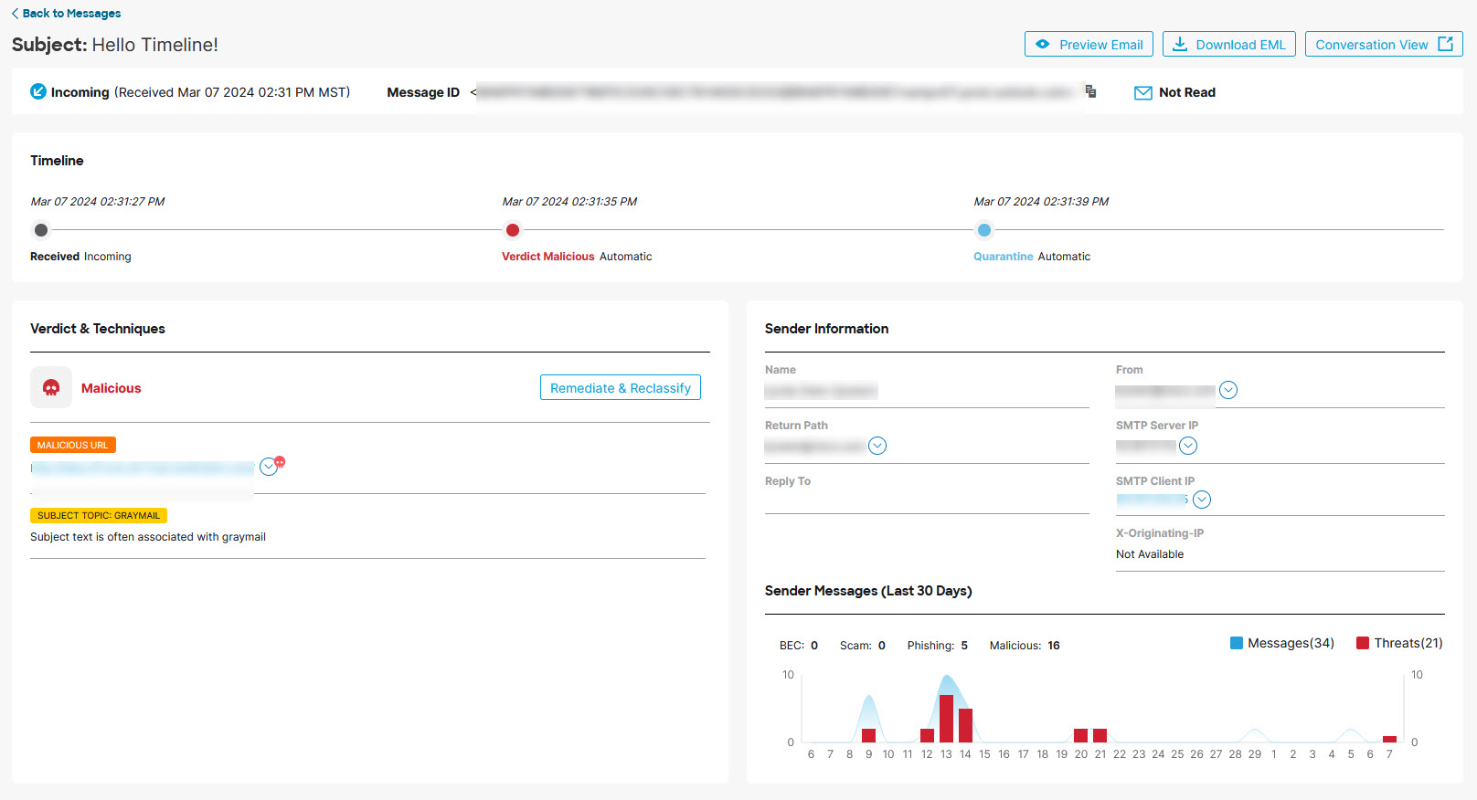Screen dimensions: 1477x800
Task: Click the red threat bar for day 14
Action: coord(965,725)
